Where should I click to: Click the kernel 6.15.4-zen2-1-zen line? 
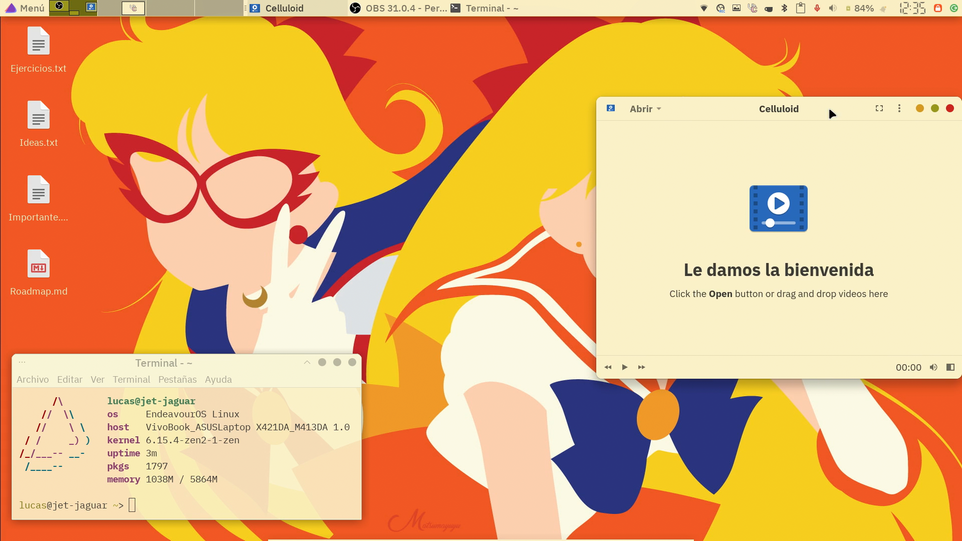point(173,440)
